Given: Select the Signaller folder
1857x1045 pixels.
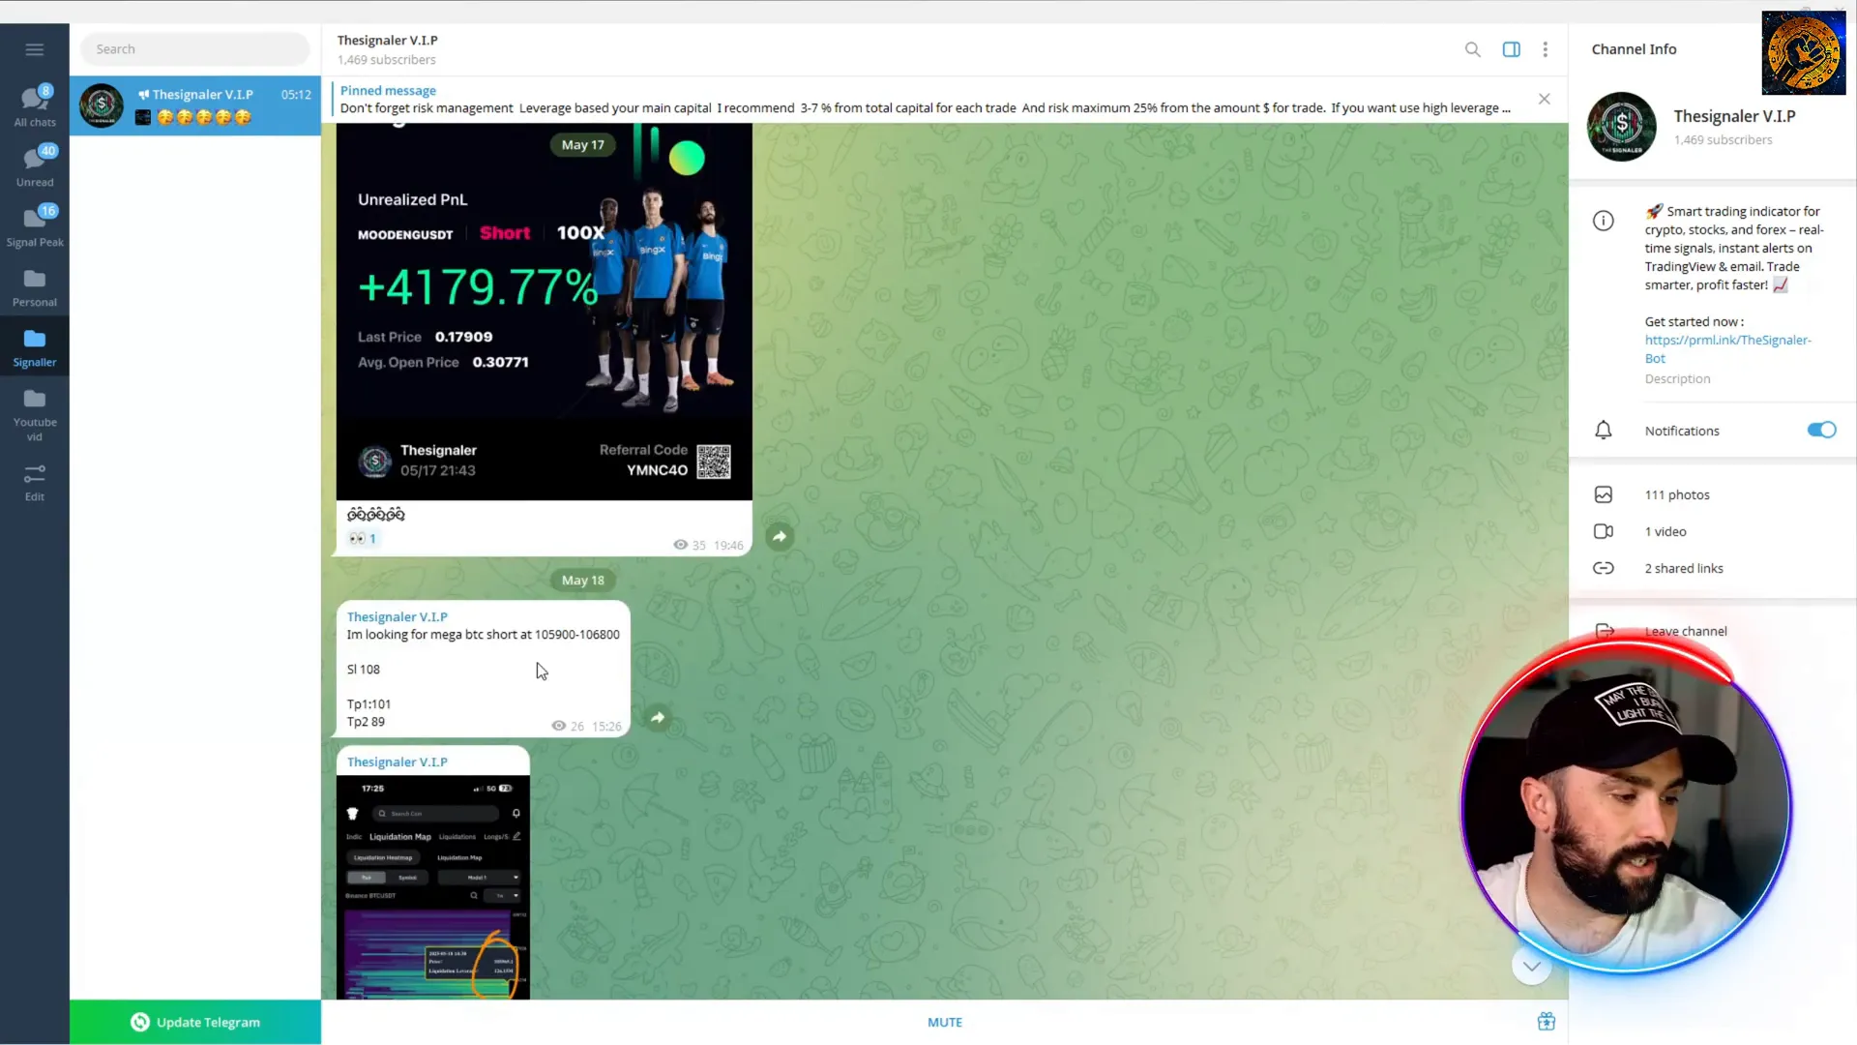Looking at the screenshot, I should coord(35,347).
